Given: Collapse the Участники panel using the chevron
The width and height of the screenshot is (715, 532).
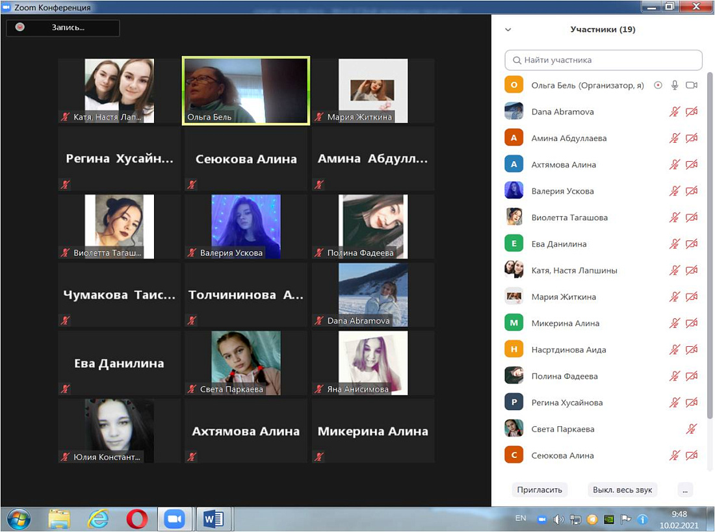Looking at the screenshot, I should pos(508,29).
